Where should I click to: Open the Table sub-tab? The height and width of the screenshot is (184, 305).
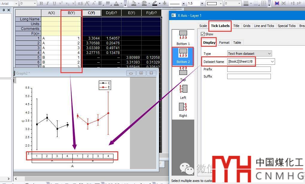pos(237,43)
